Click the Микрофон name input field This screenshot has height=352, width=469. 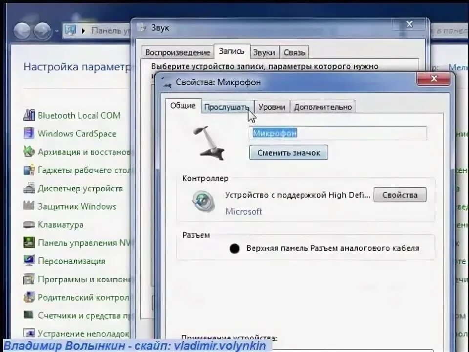pyautogui.click(x=338, y=133)
